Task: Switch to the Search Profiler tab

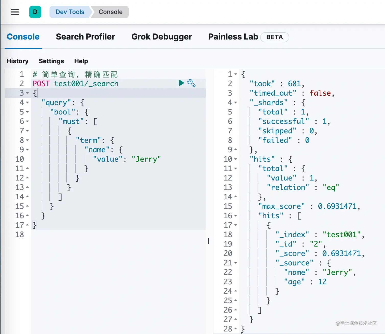Action: [85, 37]
